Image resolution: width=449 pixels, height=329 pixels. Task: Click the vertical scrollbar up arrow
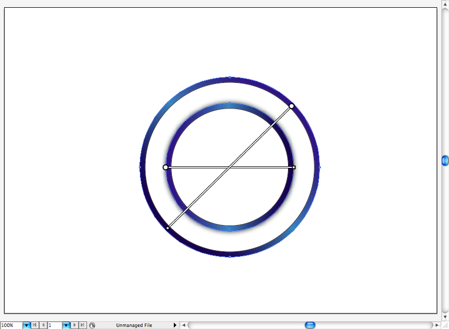coord(445,4)
